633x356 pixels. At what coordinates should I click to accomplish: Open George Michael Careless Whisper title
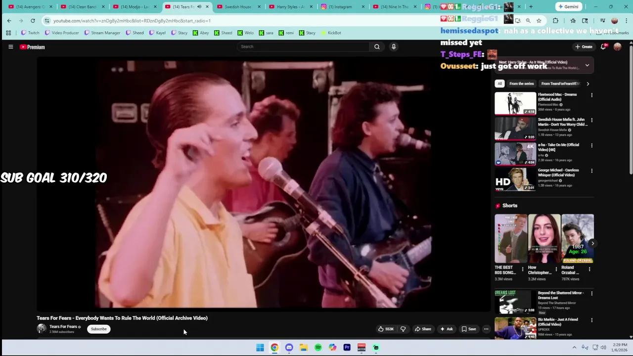pos(558,172)
